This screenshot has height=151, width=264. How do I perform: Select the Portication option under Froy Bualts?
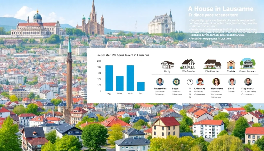[243, 94]
